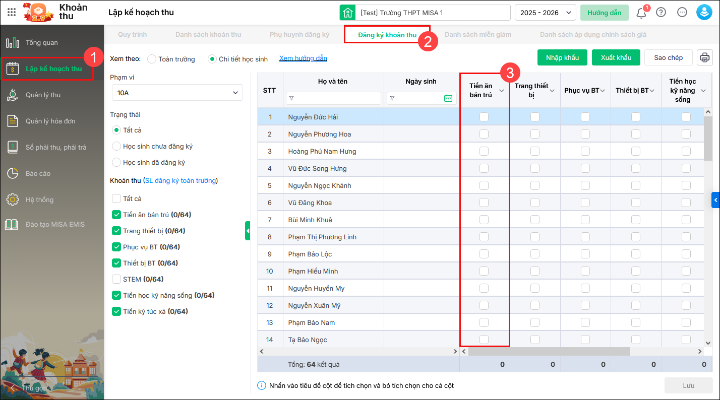Select the Toàn trường radio button
This screenshot has width=720, height=400.
click(152, 59)
